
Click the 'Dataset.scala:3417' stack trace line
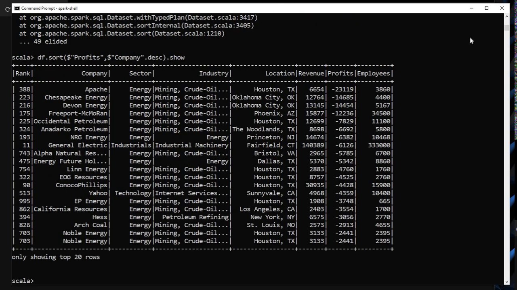(x=138, y=18)
